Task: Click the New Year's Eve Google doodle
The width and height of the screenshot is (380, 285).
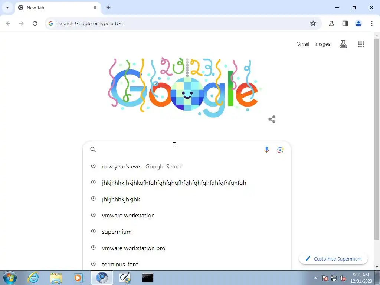Action: [x=185, y=88]
